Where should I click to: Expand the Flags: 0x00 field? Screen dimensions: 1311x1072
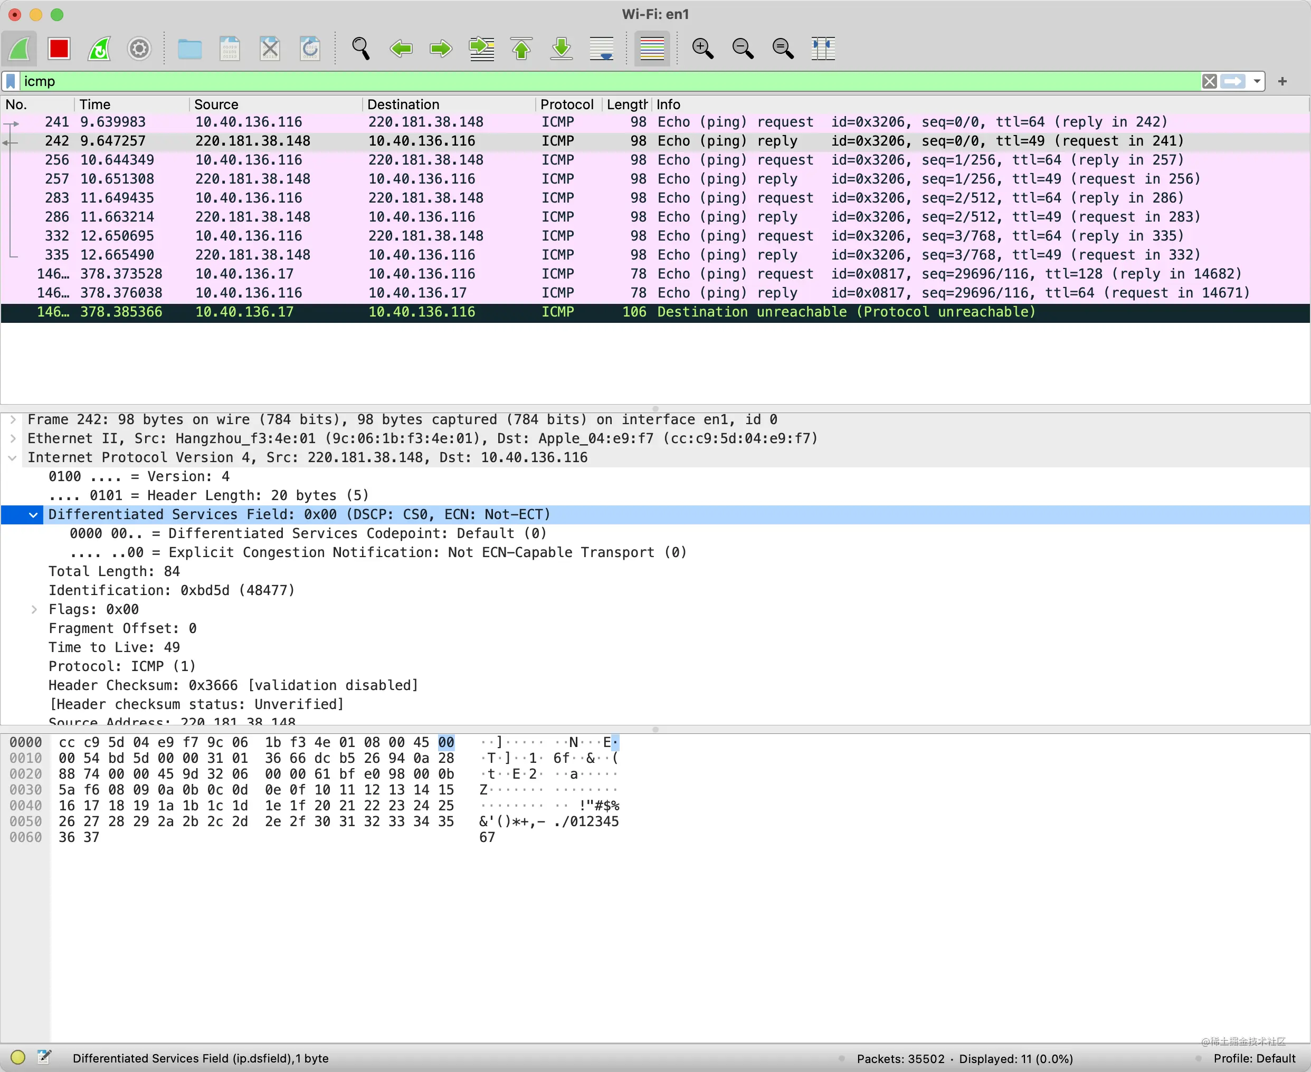34,609
